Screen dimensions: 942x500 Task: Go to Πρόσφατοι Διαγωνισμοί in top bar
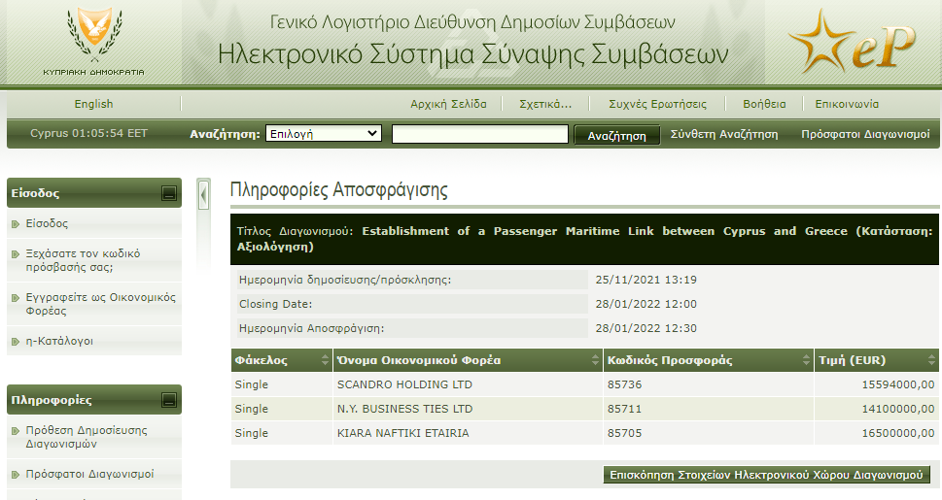[x=865, y=134]
